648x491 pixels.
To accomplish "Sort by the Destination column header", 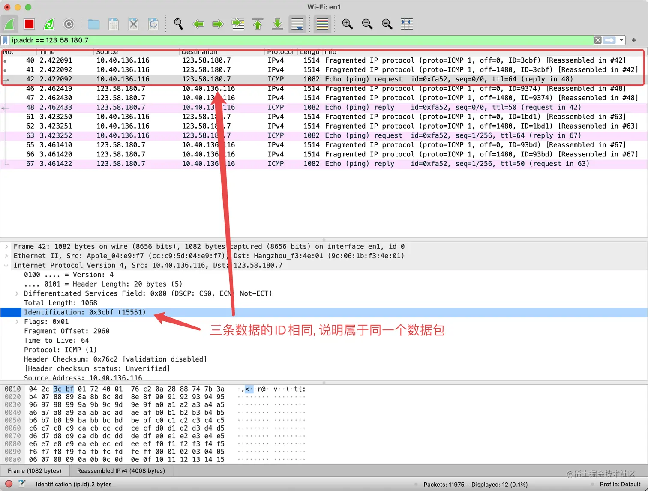I will pyautogui.click(x=199, y=52).
